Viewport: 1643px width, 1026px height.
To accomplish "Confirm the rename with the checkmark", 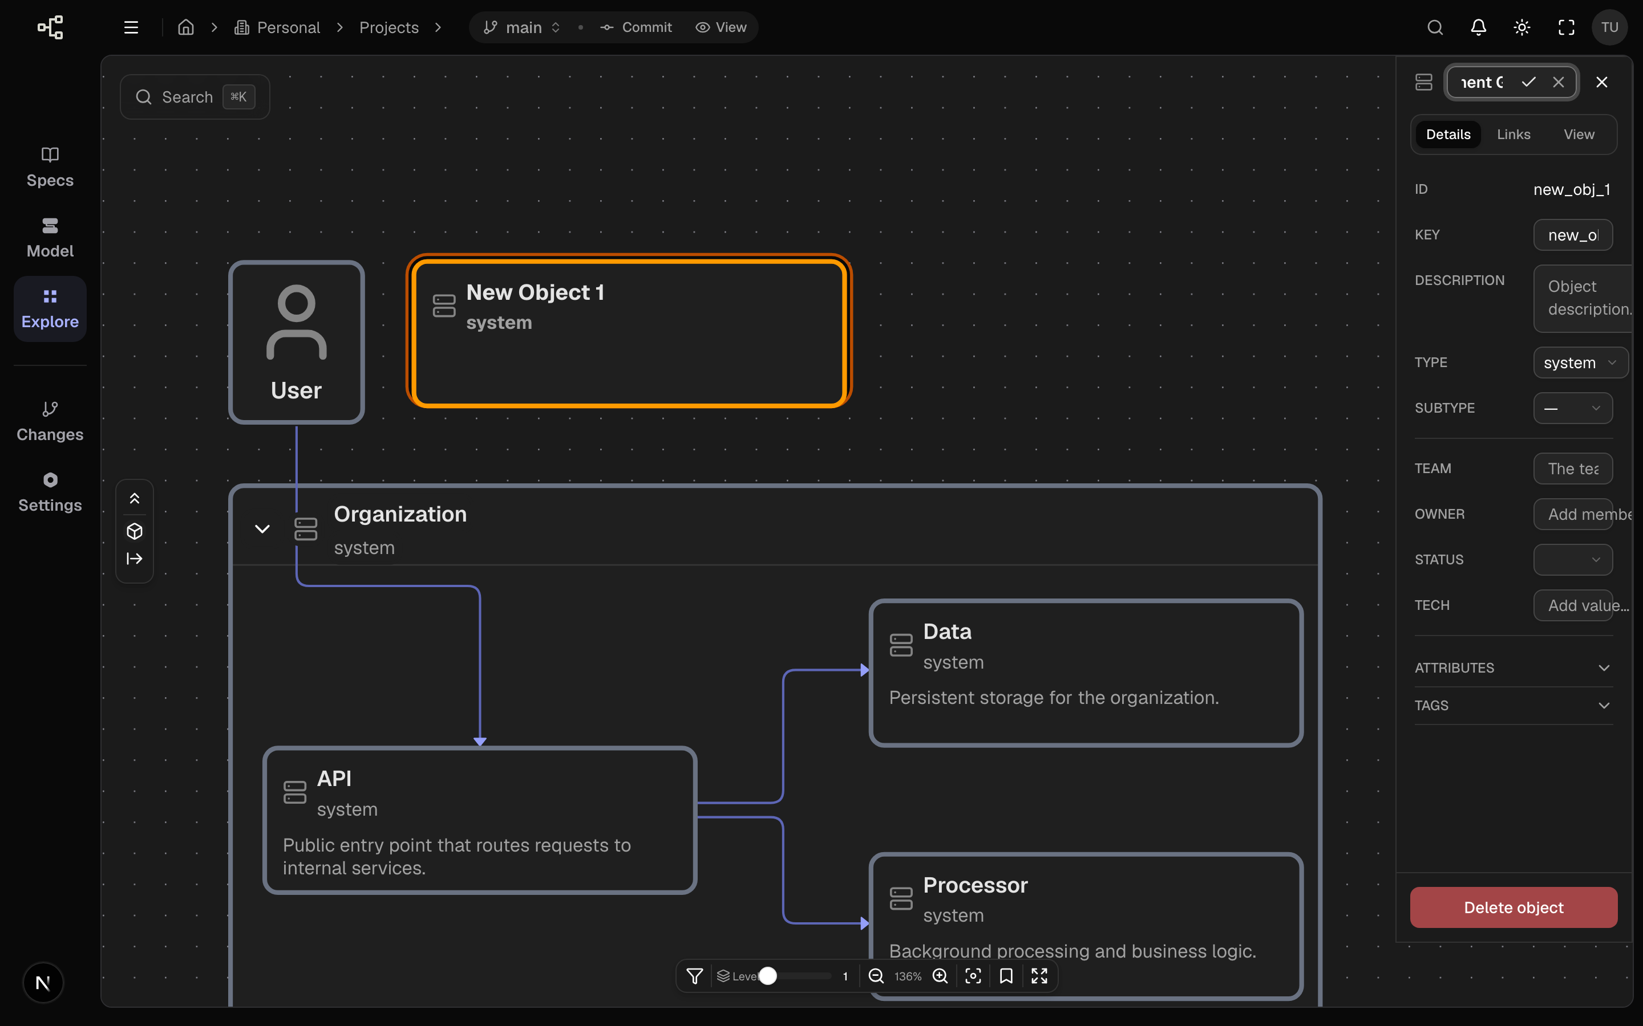I will tap(1528, 82).
